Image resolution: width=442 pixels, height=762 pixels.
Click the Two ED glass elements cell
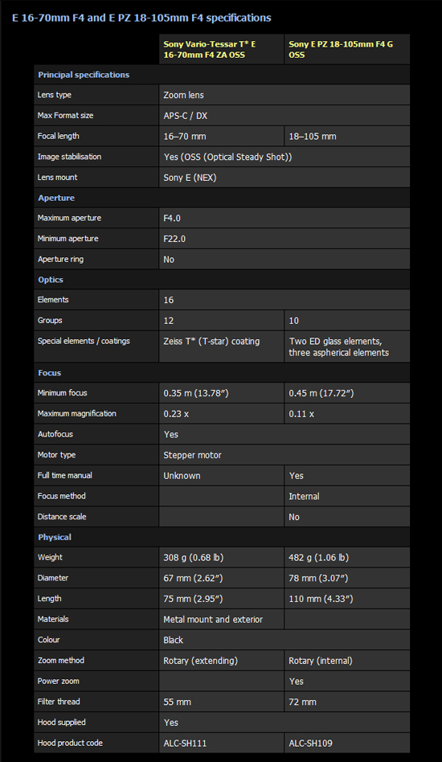(x=347, y=347)
